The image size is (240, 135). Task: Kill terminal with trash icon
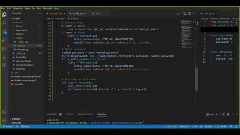[228, 114]
